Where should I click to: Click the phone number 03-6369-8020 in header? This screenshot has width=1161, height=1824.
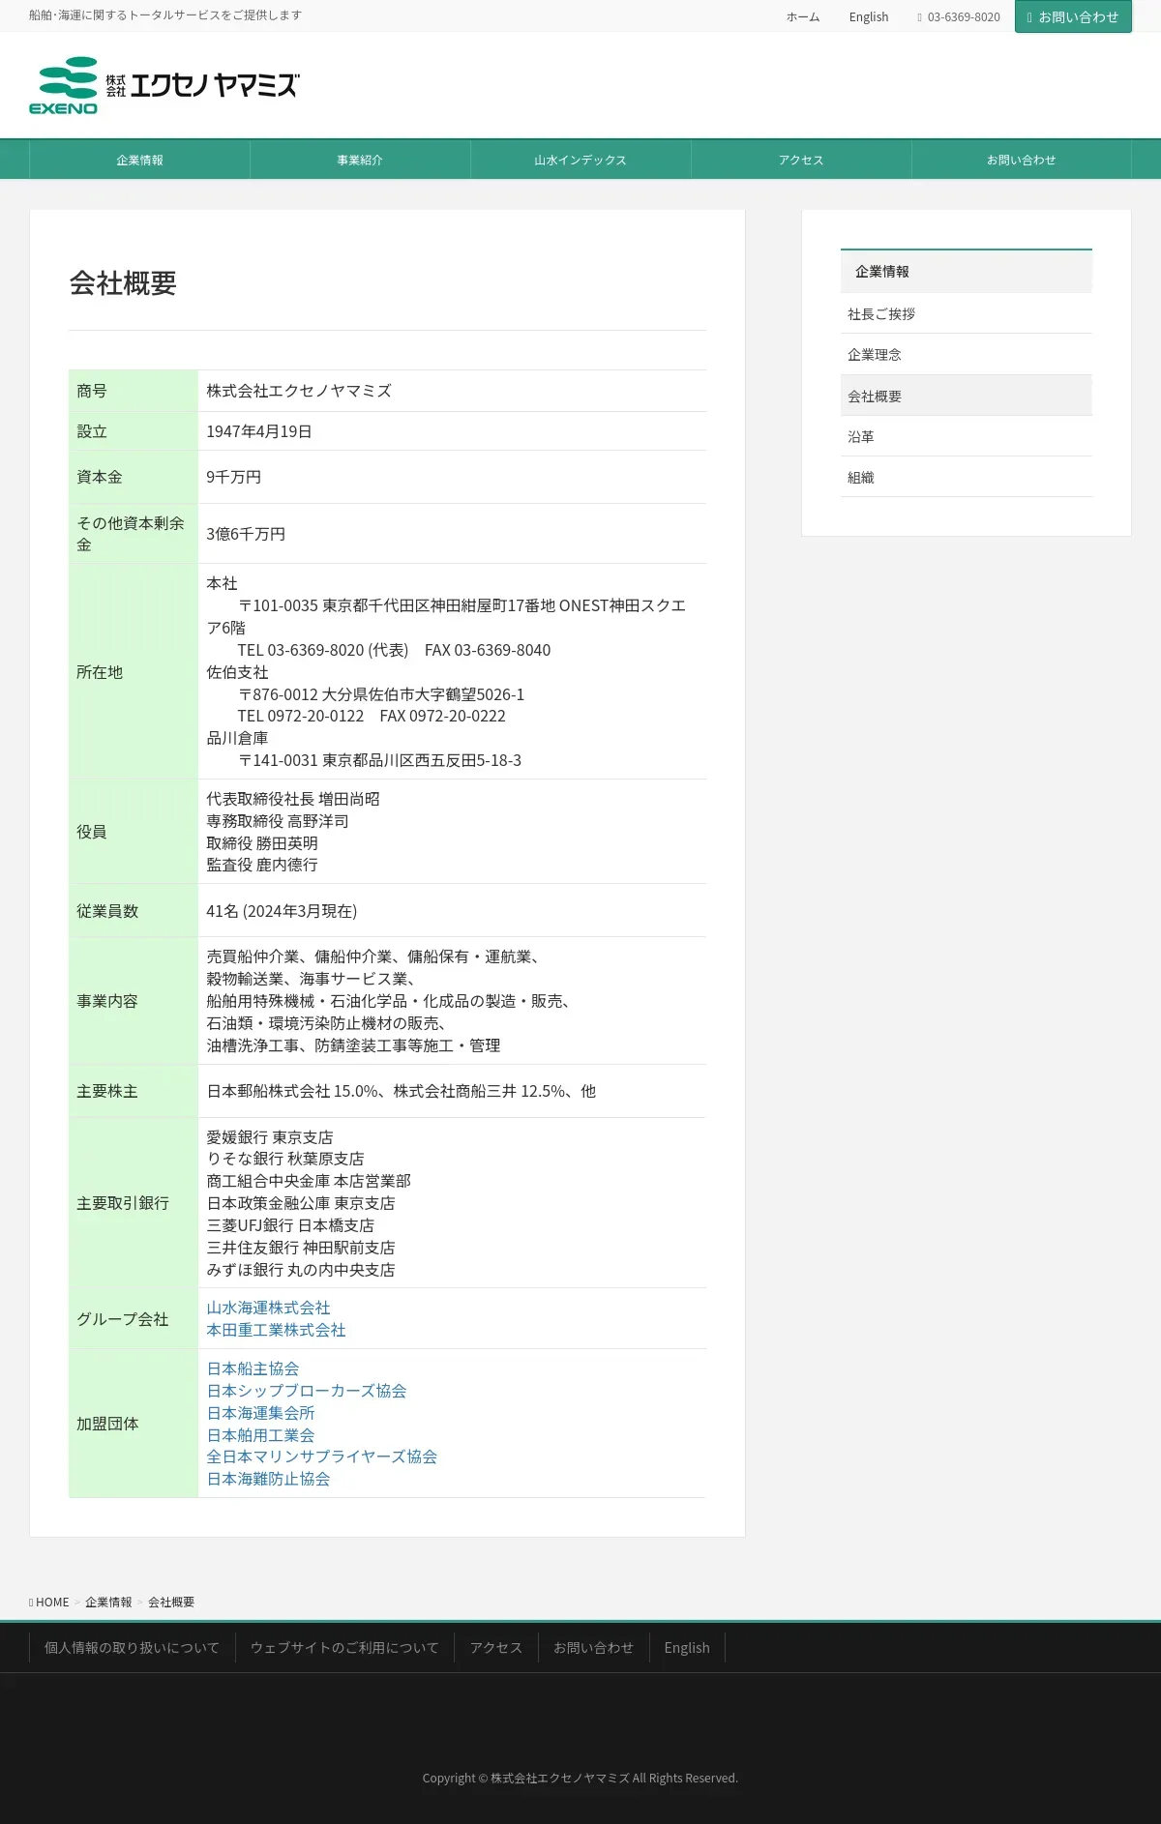coord(959,17)
